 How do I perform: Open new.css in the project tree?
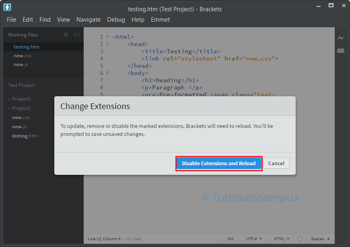coord(21,117)
